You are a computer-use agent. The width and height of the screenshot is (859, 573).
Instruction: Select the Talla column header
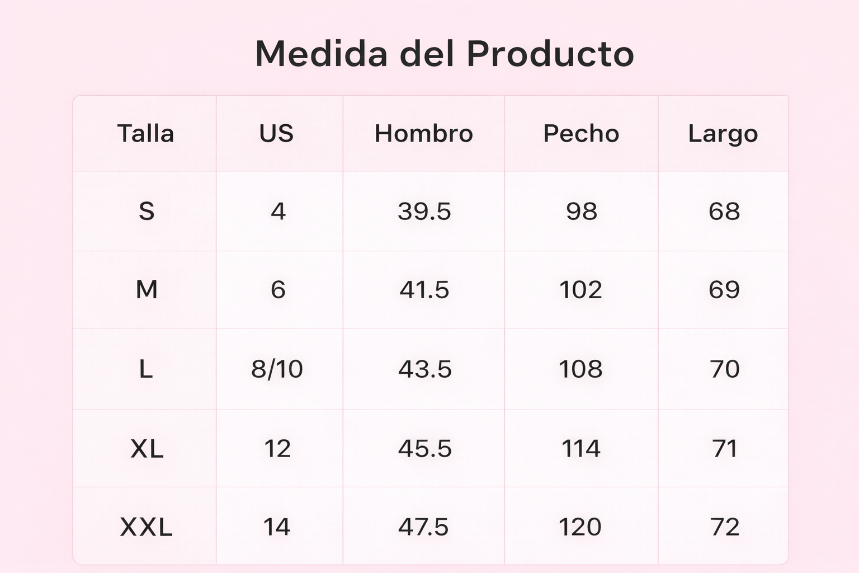[145, 134]
